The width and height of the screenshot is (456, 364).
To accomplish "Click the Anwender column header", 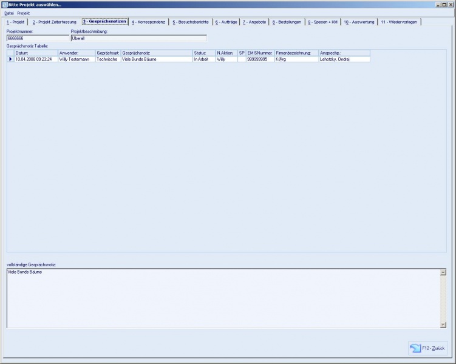I will (x=77, y=53).
